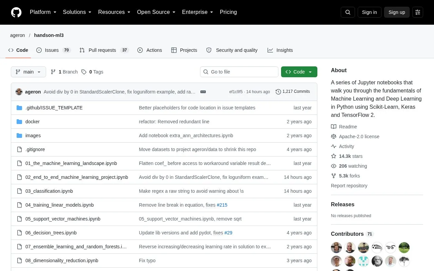Image resolution: width=434 pixels, height=271 pixels.
Task: Click the .github/ISSUE_TEMPLATE folder icon
Action: (19, 108)
